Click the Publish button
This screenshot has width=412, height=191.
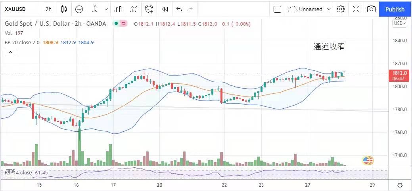tap(395, 9)
